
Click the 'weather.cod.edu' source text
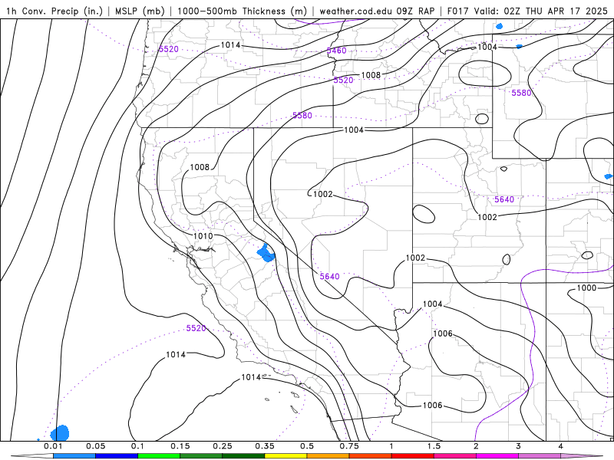point(356,11)
